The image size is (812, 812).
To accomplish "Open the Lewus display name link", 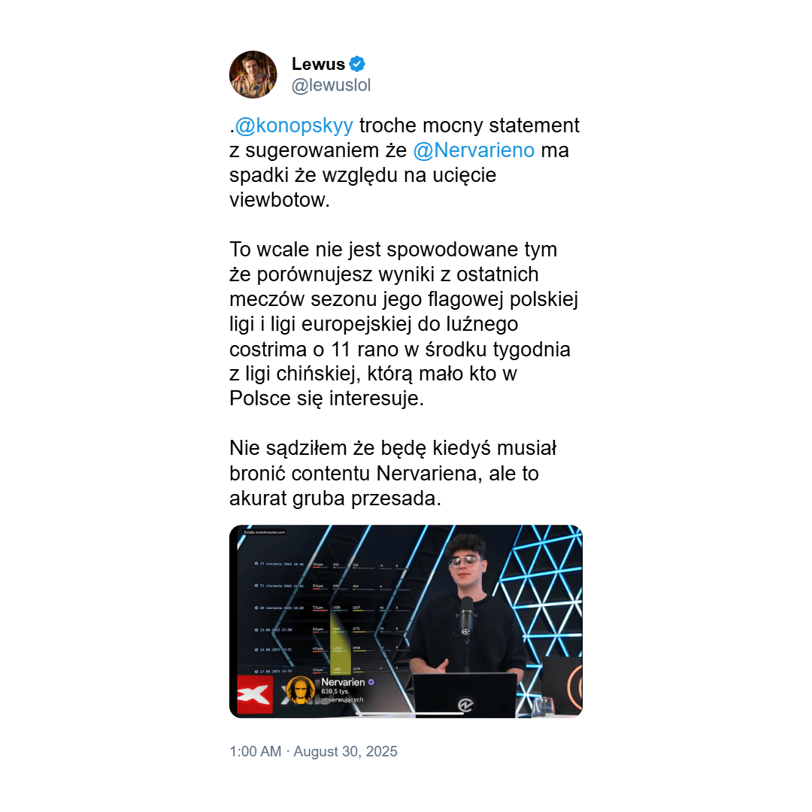I will pyautogui.click(x=318, y=64).
